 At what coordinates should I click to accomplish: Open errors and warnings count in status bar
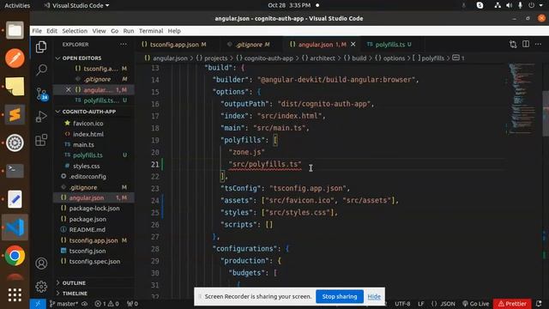tap(106, 304)
